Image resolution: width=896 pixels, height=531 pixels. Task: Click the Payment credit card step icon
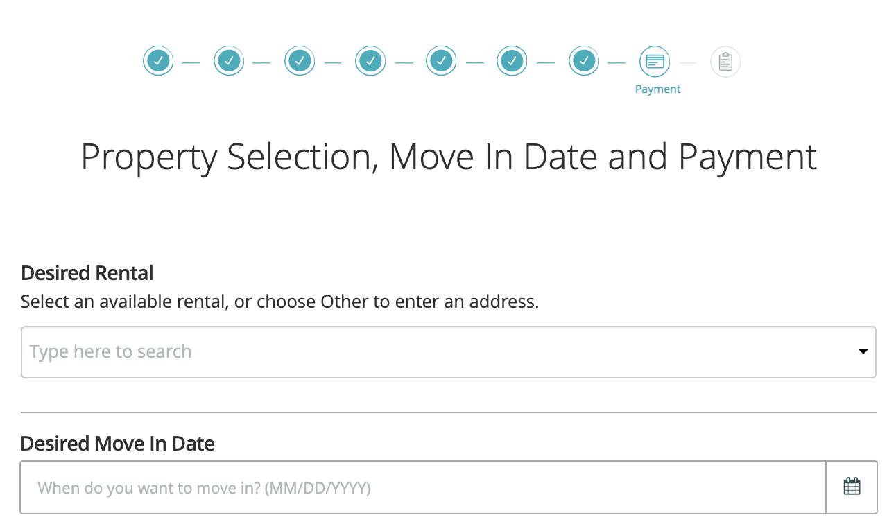click(x=655, y=62)
